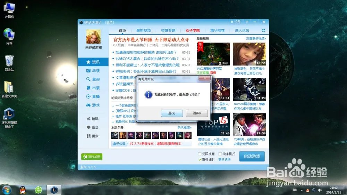Open the 网络 desktop icon
347x195 pixels.
pyautogui.click(x=9, y=37)
